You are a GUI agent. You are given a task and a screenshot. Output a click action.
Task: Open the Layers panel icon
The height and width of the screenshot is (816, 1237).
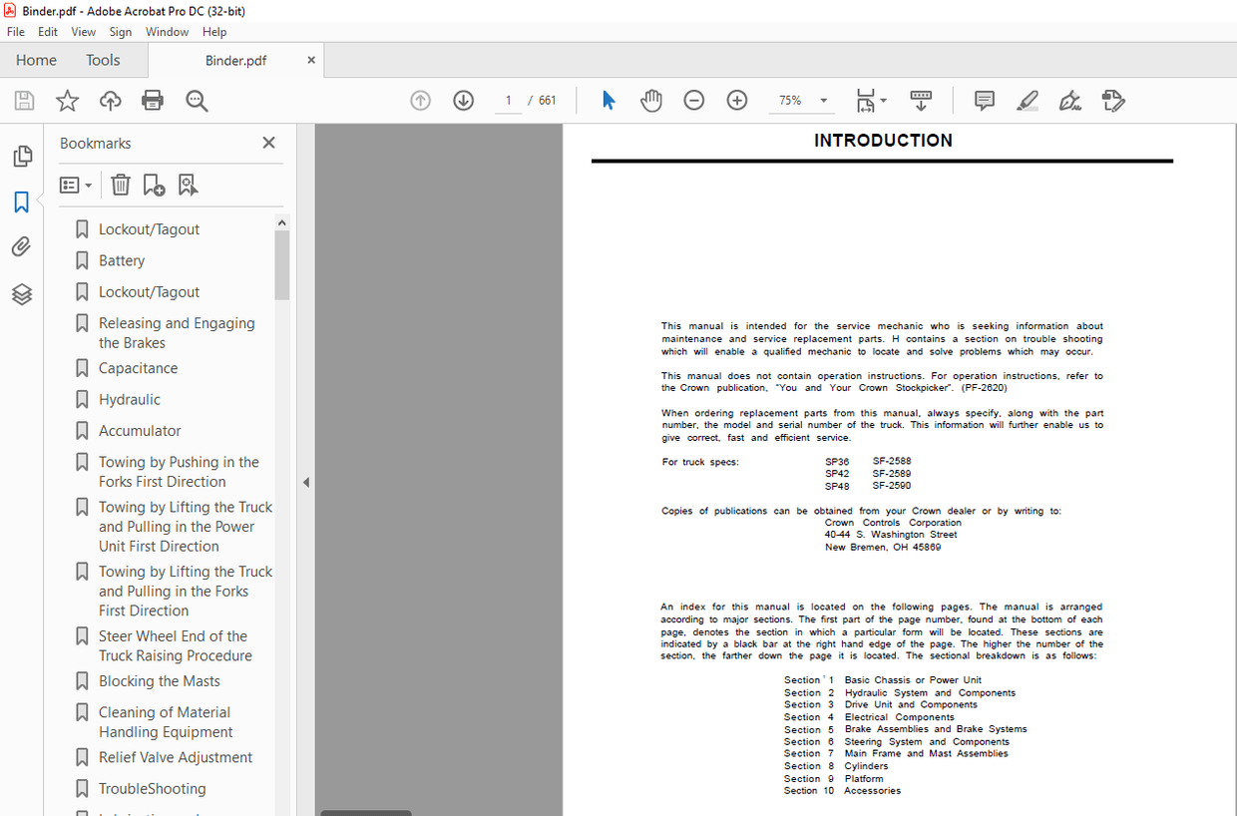click(22, 294)
